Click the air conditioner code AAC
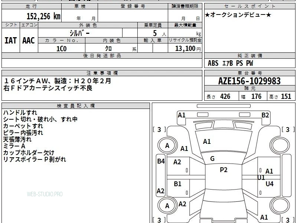This screenshot has height=223, width=297. [x=29, y=41]
